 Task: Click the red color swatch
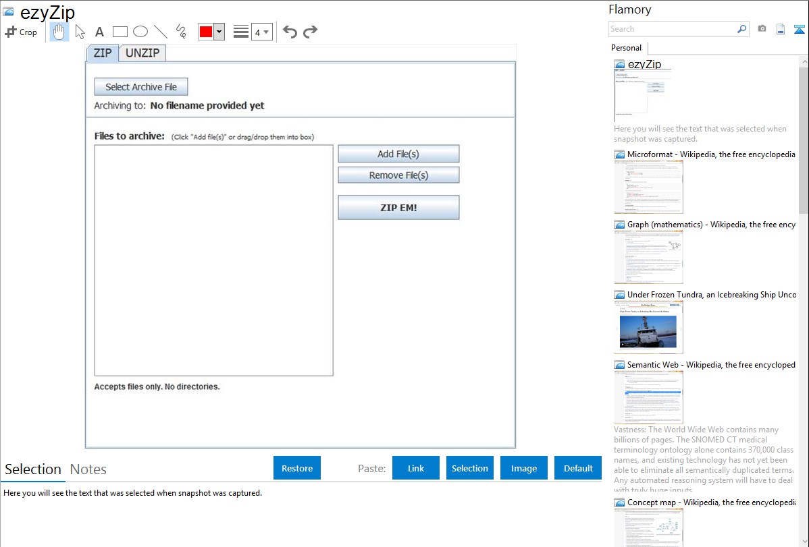(x=206, y=32)
